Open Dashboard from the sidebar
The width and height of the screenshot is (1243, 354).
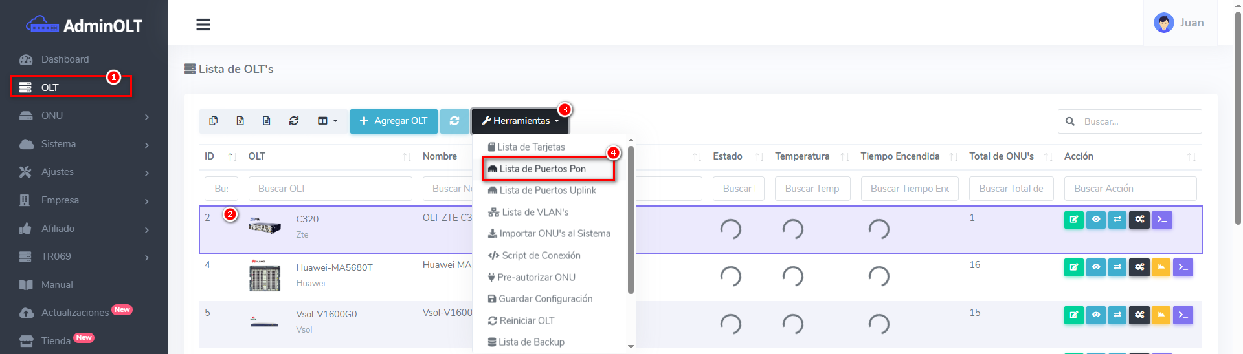point(65,59)
